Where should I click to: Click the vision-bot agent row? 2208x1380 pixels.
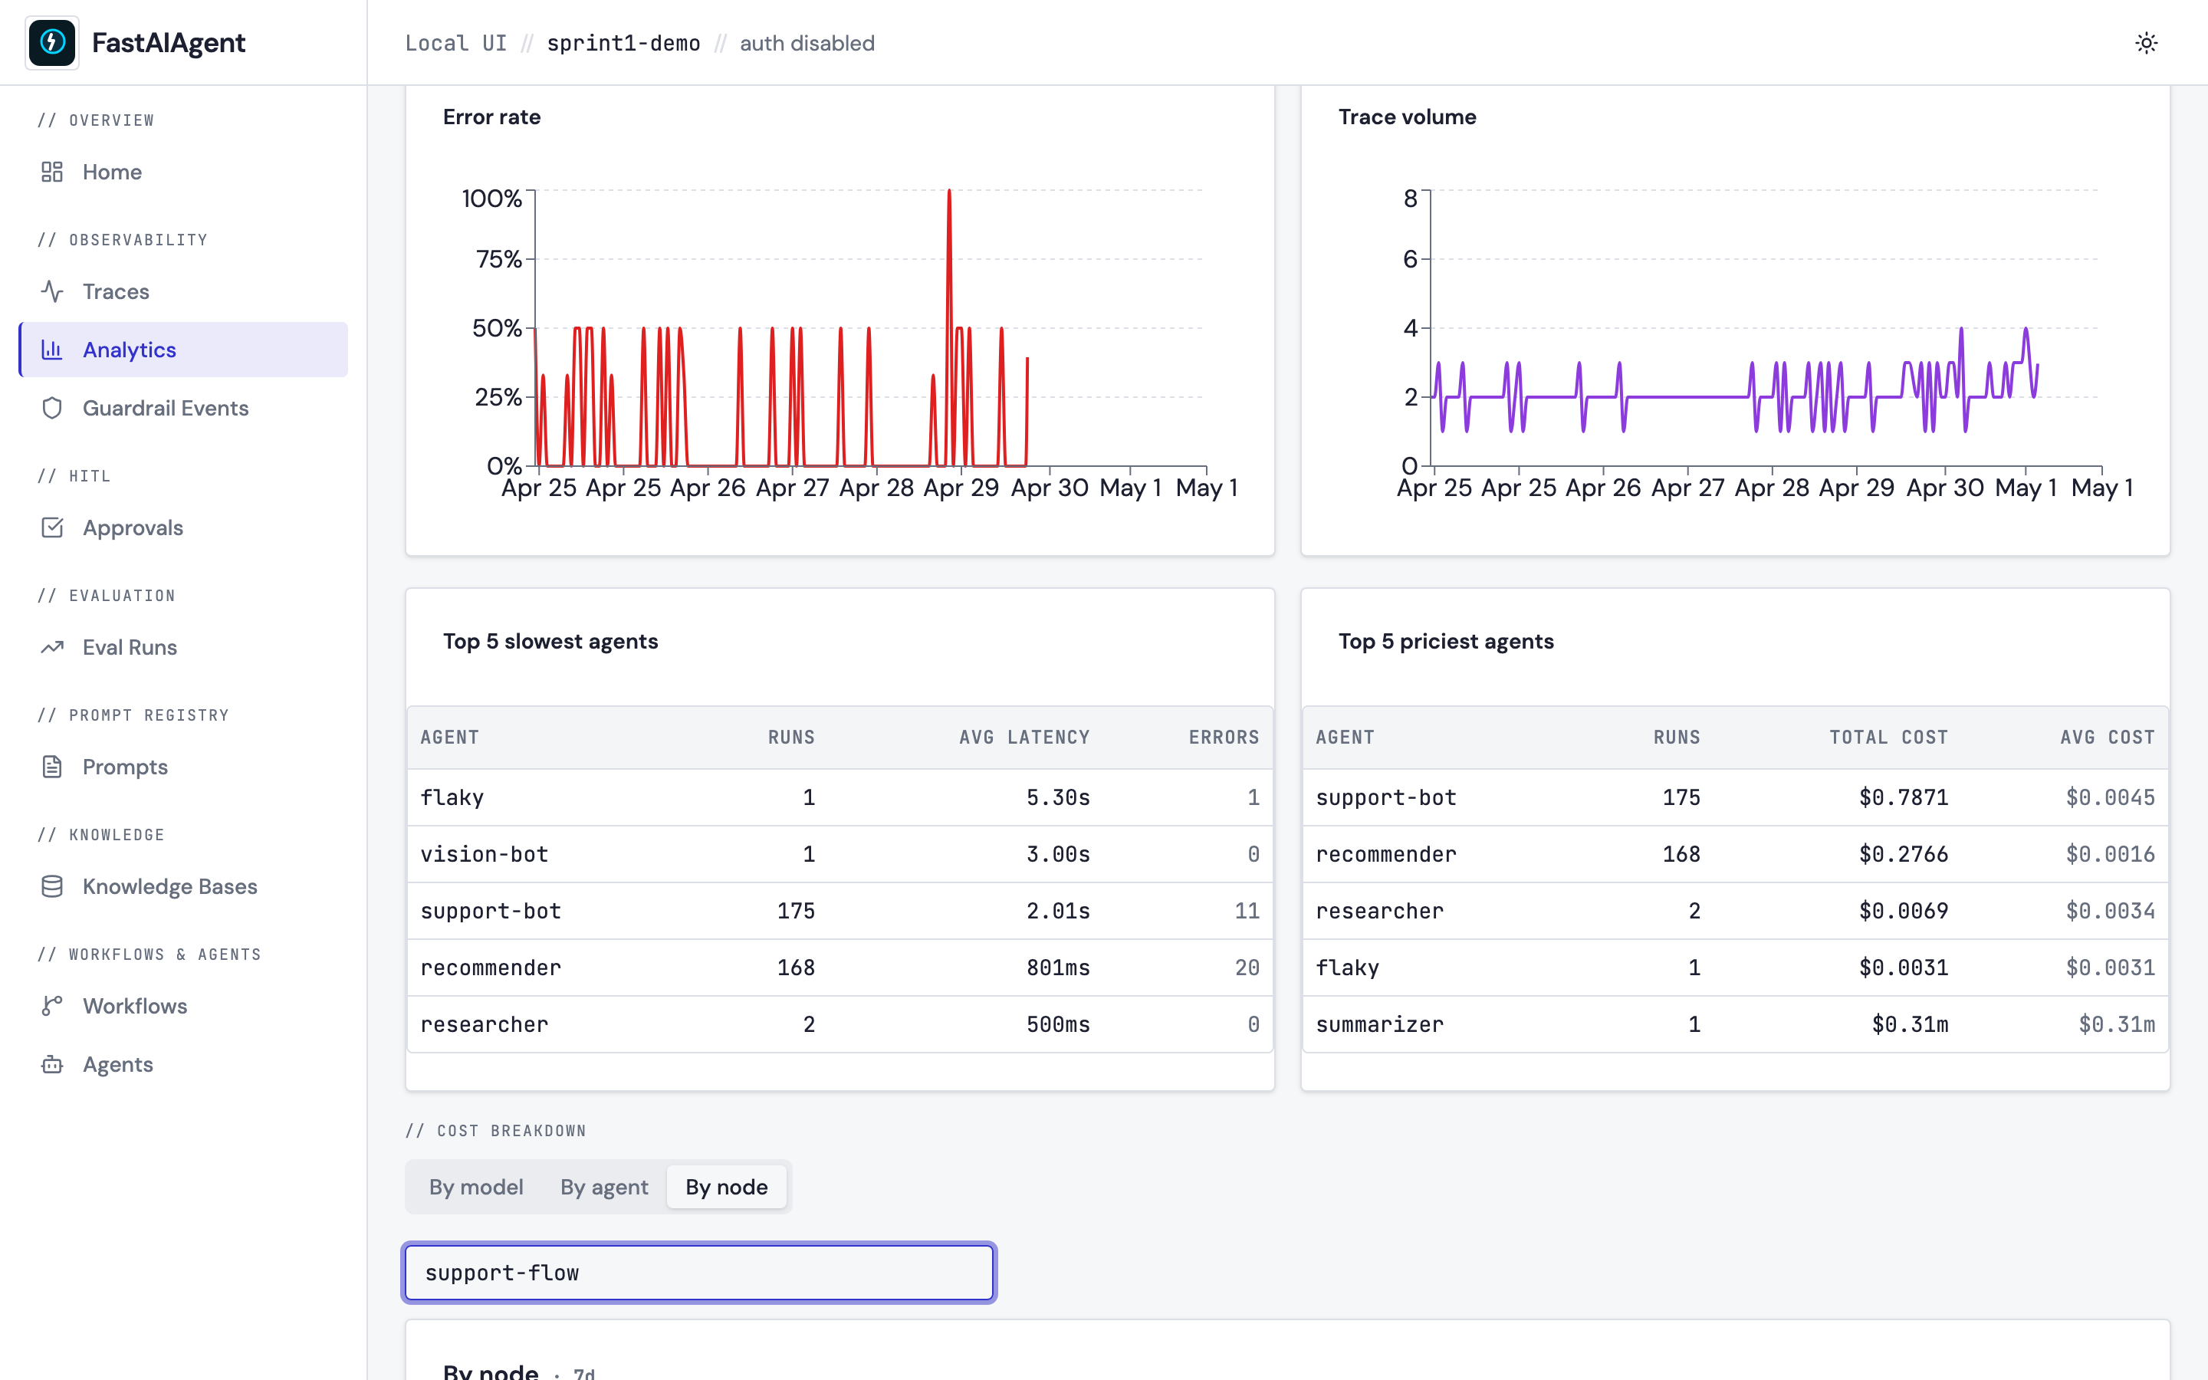pyautogui.click(x=839, y=854)
